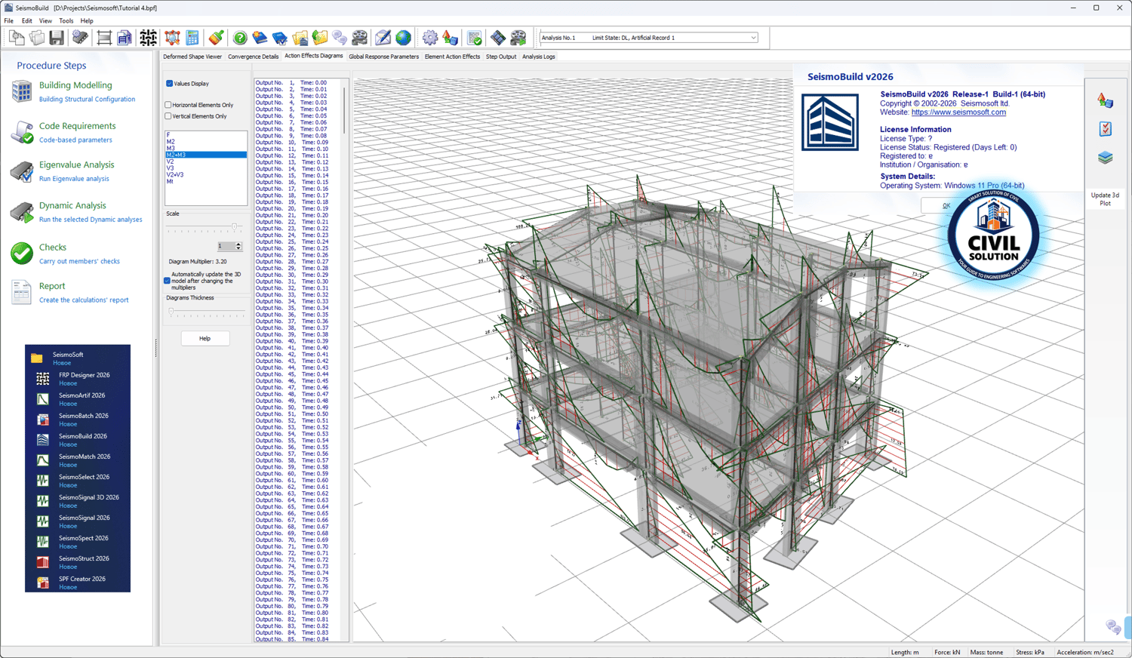Click the globe icon in toolbar
This screenshot has width=1132, height=658.
pos(404,38)
